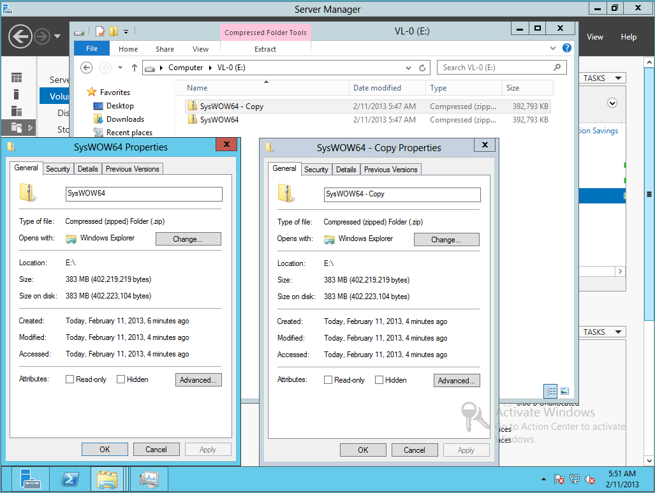The height and width of the screenshot is (493, 655).
Task: Check Hidden in SysWOW64 - Copy Properties
Action: click(379, 379)
